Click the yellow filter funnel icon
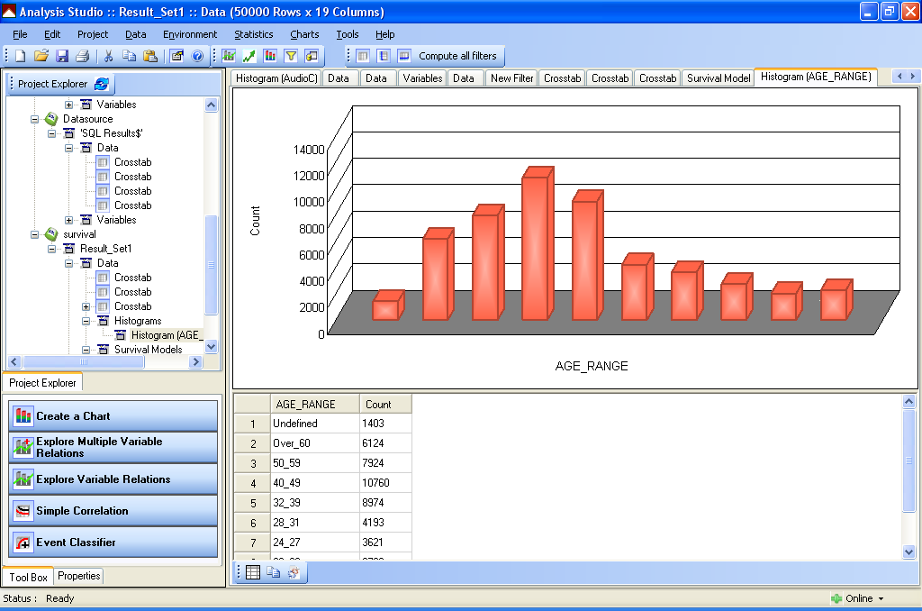The width and height of the screenshot is (922, 611). tap(291, 56)
